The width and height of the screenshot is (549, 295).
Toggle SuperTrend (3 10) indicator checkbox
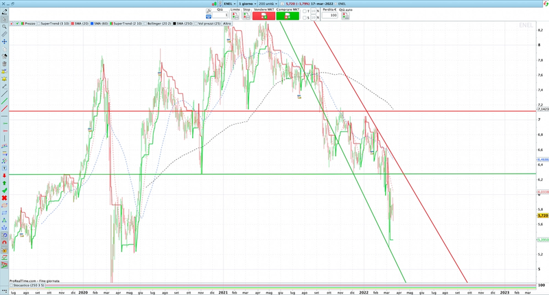tap(39, 23)
